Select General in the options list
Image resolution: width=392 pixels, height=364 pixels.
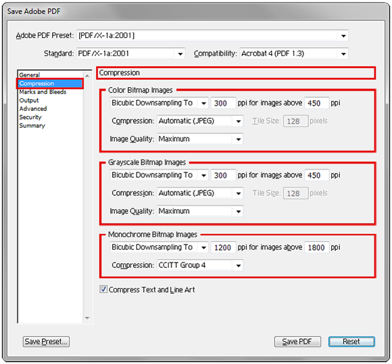(30, 75)
